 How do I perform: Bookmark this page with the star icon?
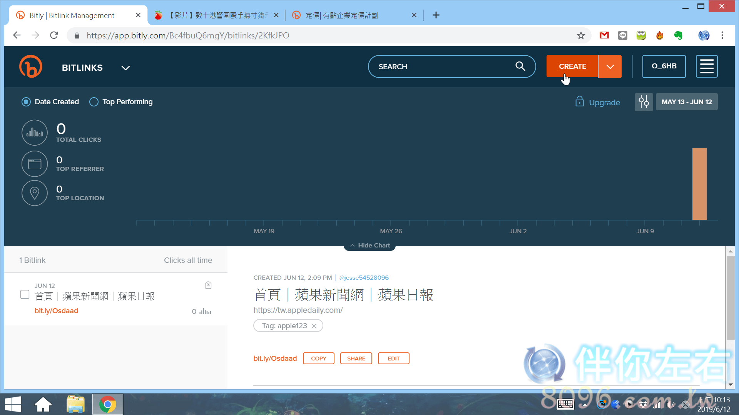pyautogui.click(x=581, y=35)
